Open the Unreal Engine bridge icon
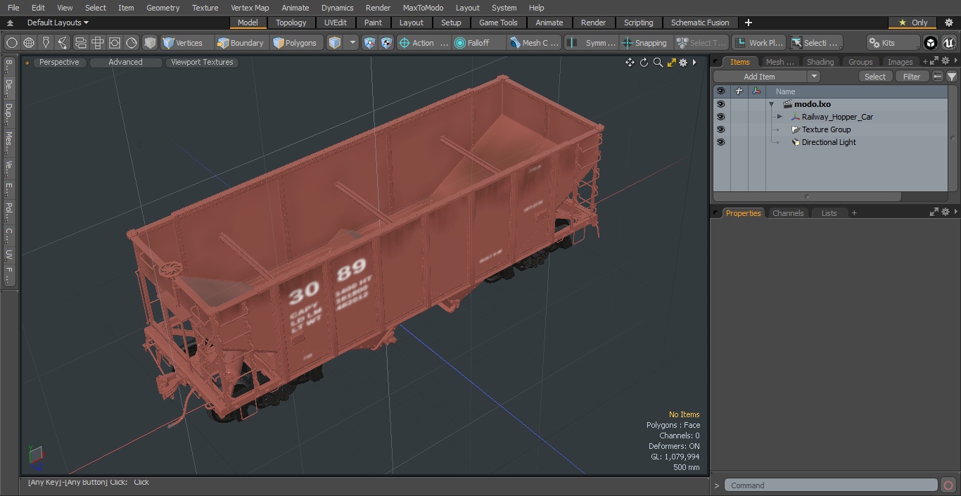This screenshot has width=961, height=496. click(x=949, y=43)
